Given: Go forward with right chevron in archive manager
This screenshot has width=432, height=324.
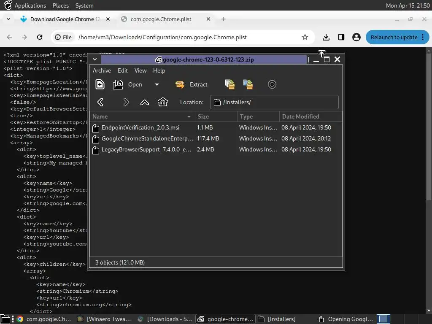Looking at the screenshot, I should 126,102.
